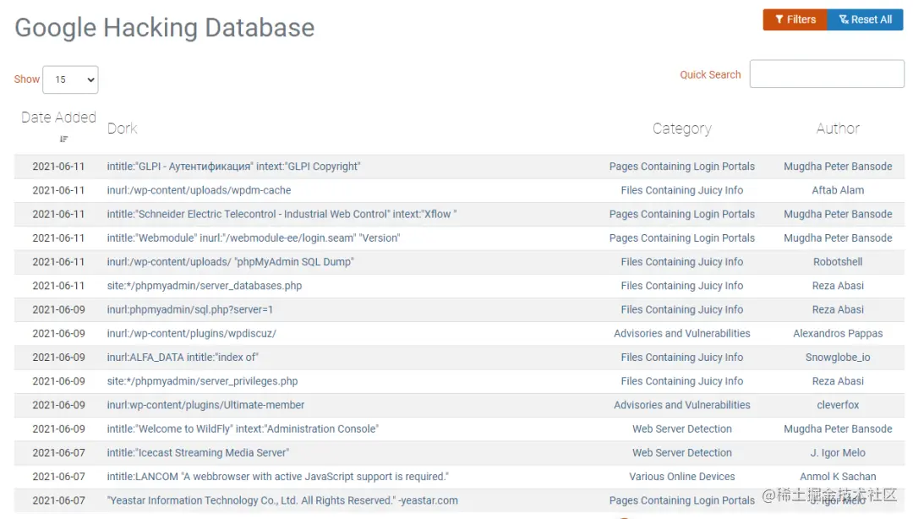
Task: Open author cleverfox
Action: tap(838, 405)
